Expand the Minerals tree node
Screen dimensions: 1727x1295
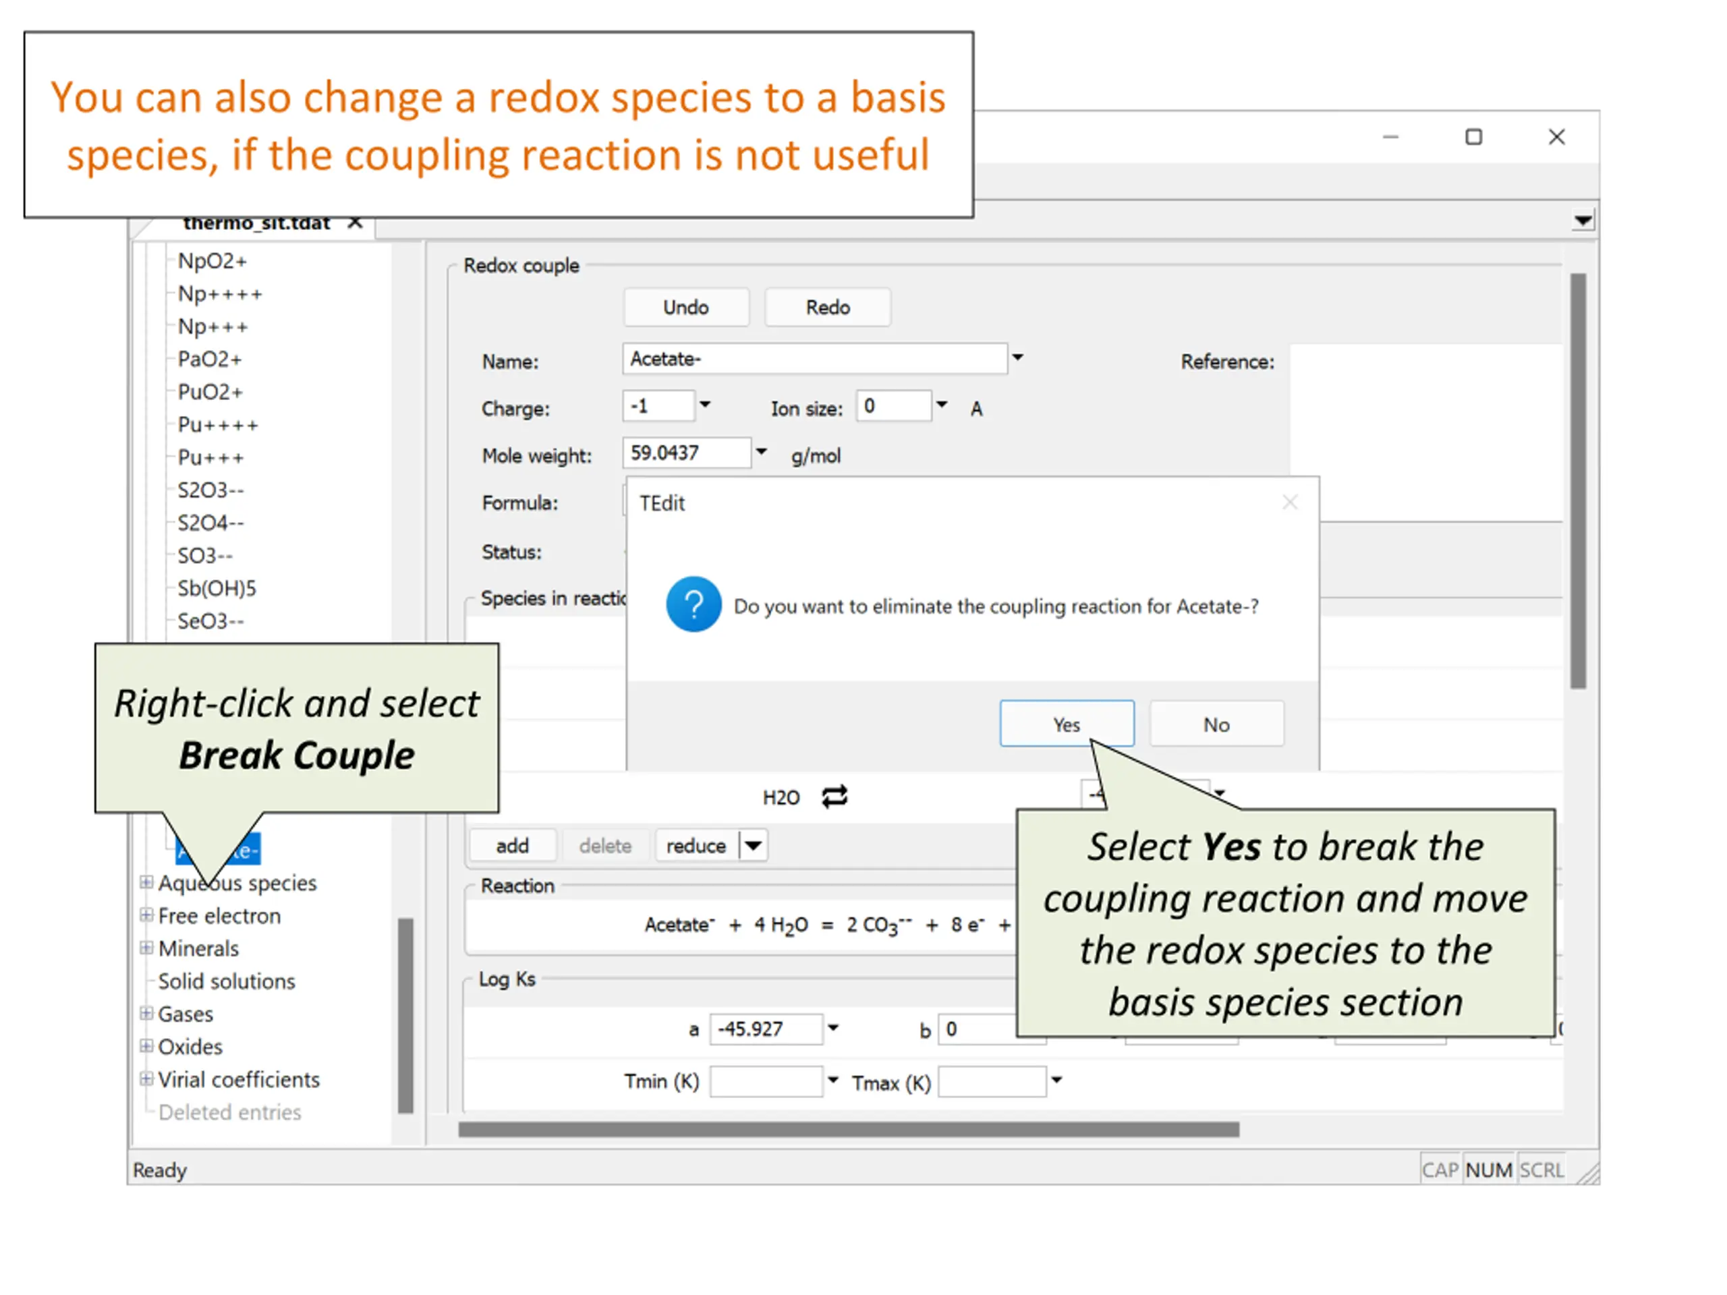tap(146, 948)
